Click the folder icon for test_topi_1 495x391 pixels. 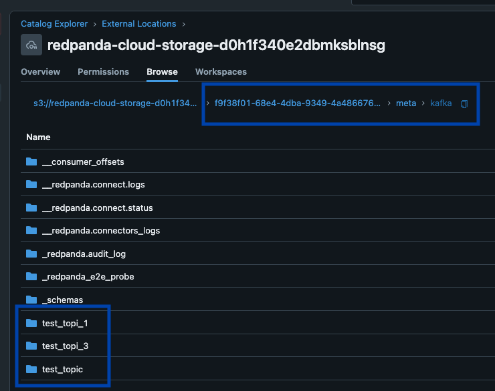tap(31, 323)
